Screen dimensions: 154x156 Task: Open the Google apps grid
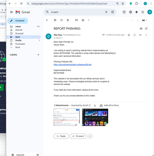143,12
